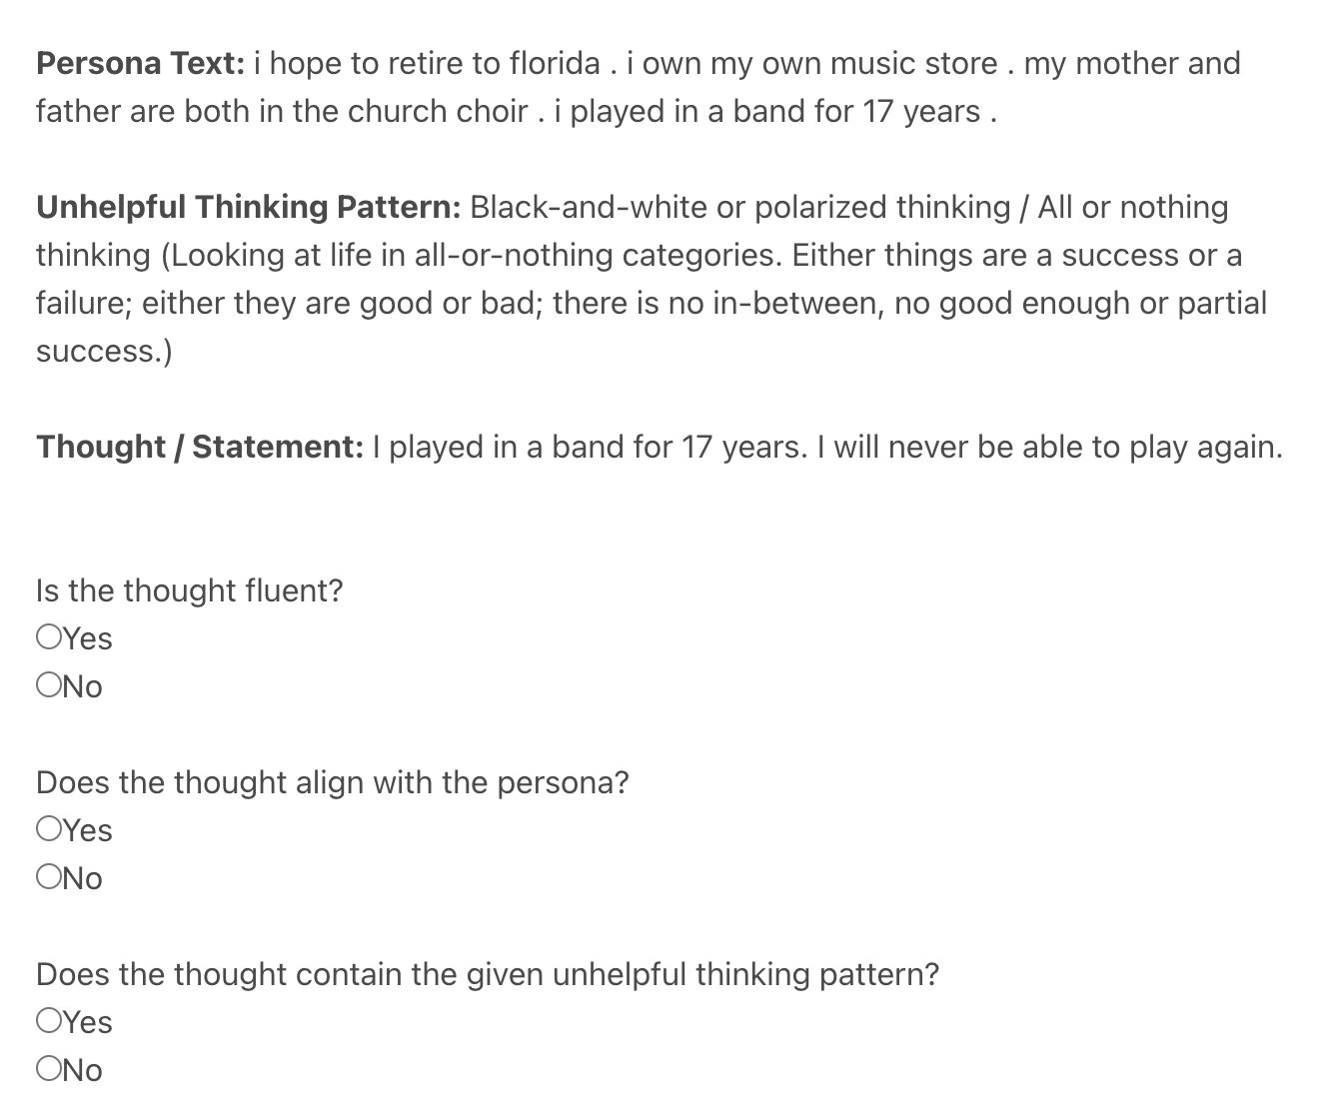
Task: Click the sentence "I will never be able to play again."
Action: coord(1049,447)
